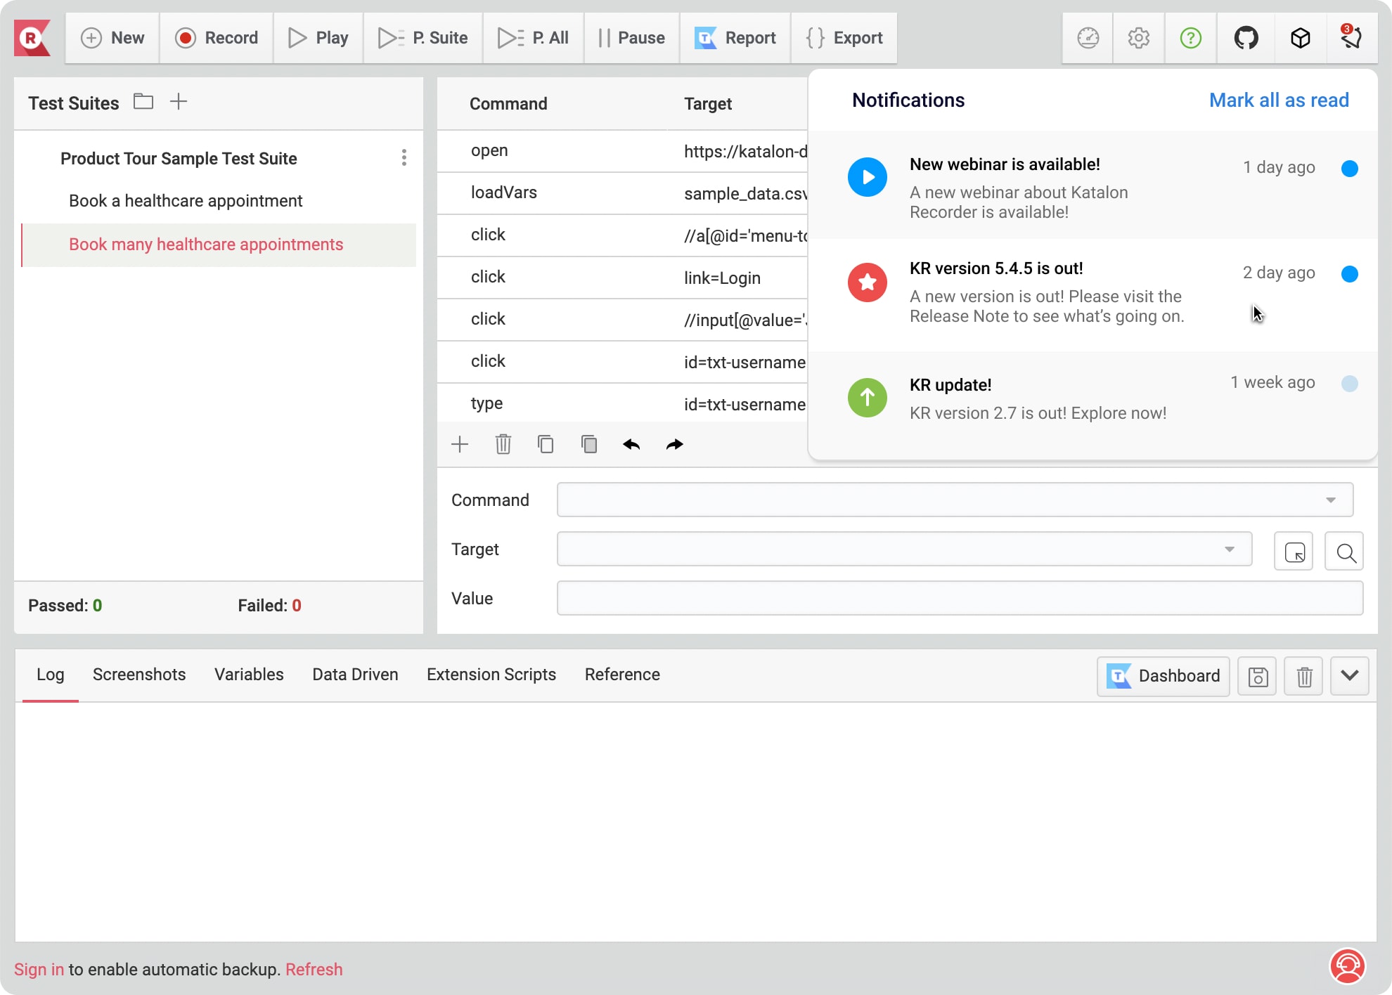Select the loadVars command row
This screenshot has width=1392, height=995.
coord(622,193)
